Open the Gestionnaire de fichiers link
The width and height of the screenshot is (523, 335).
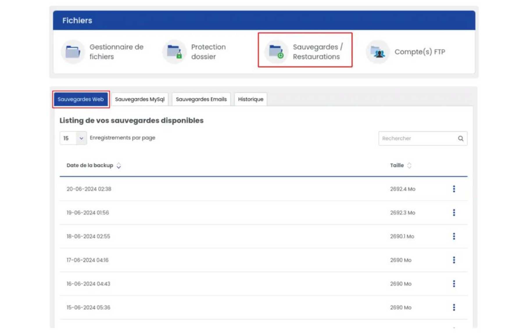[x=117, y=52]
